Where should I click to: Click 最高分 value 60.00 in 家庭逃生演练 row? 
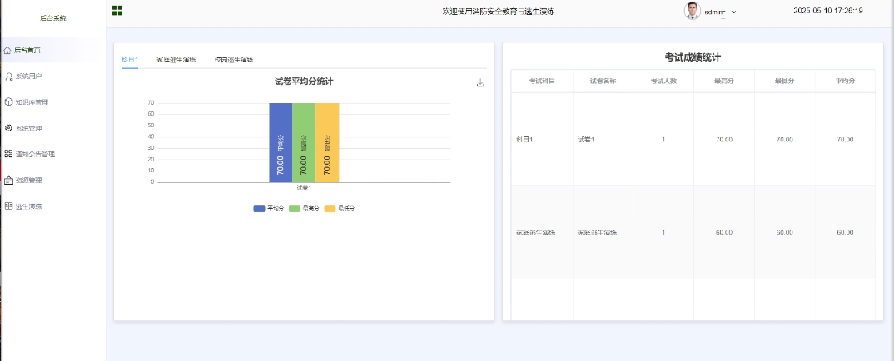coord(724,233)
